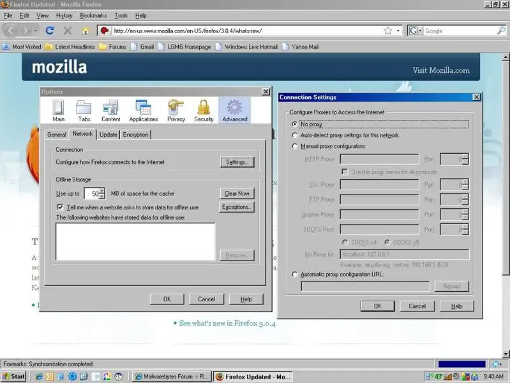Open the Content options panel

110,110
